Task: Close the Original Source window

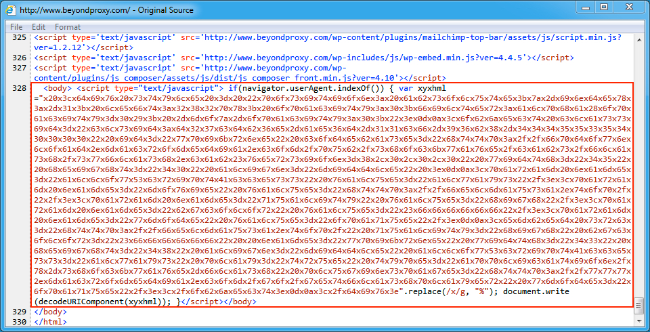Action: pos(629,7)
